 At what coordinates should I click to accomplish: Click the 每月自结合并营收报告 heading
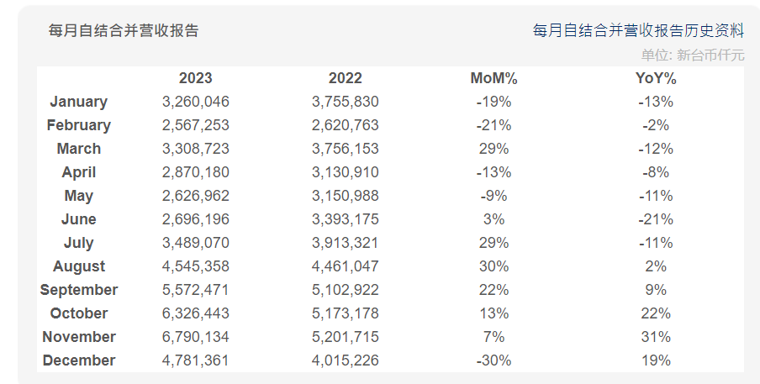(124, 30)
